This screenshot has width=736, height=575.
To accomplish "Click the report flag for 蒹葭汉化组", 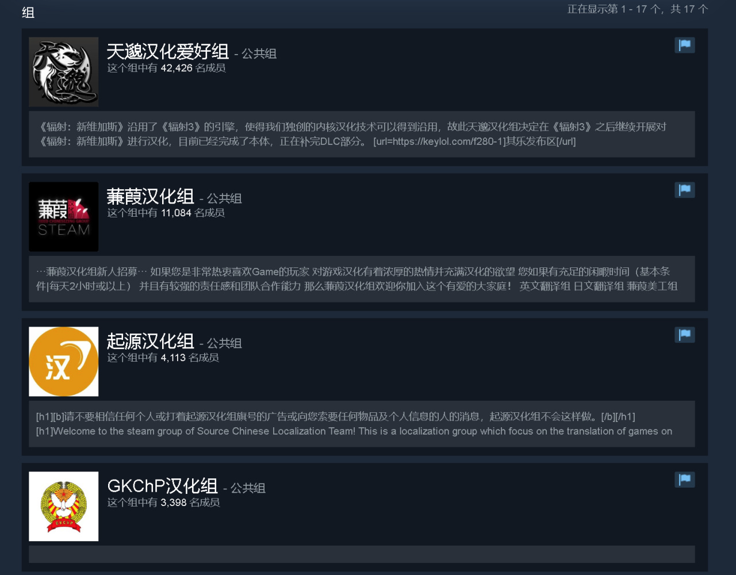I will 684,190.
